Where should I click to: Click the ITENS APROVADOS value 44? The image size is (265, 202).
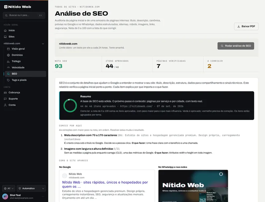click(109, 66)
